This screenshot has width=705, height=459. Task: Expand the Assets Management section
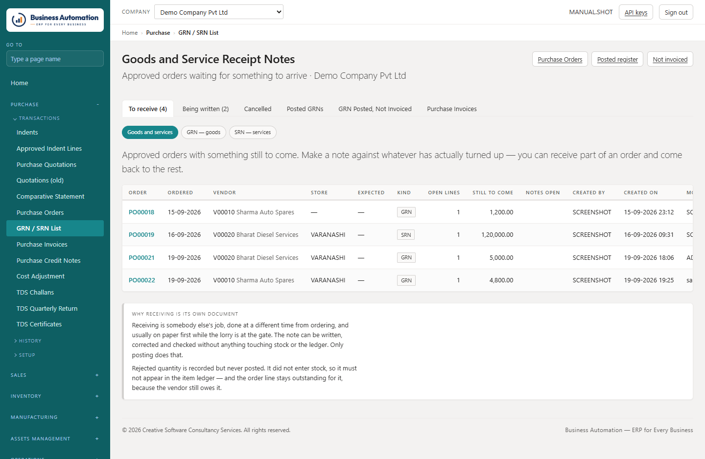[x=55, y=439]
